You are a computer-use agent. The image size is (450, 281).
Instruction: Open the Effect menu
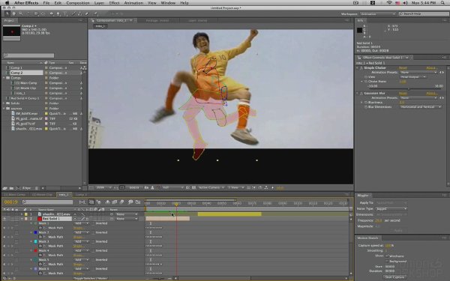point(114,3)
